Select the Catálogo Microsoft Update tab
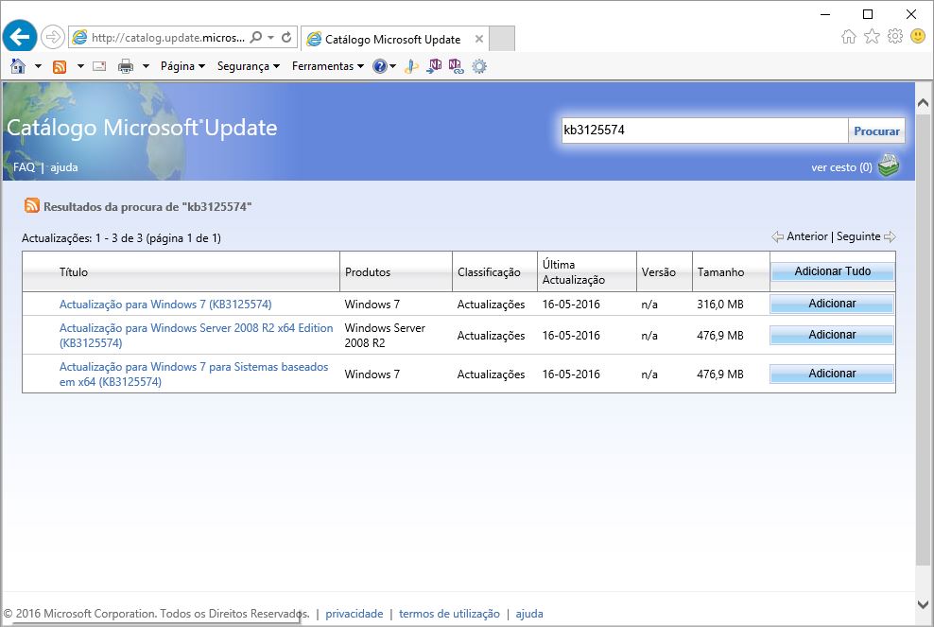 (x=392, y=40)
